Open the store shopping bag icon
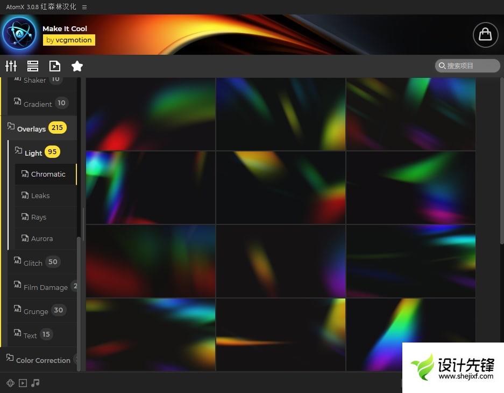This screenshot has width=504, height=393. [x=485, y=34]
